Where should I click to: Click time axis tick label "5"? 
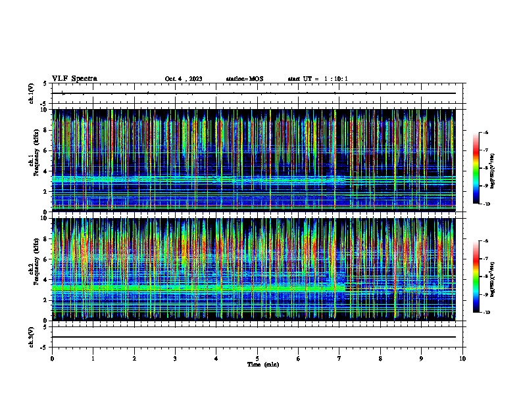click(x=257, y=359)
